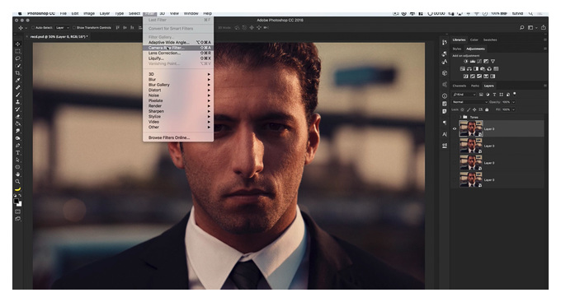561x302 pixels.
Task: Toggle layer filtering switch in Layers panel
Action: (515, 94)
